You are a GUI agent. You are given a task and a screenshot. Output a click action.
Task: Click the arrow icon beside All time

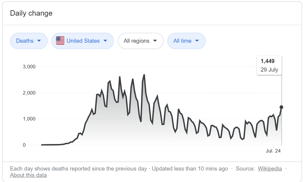point(197,41)
